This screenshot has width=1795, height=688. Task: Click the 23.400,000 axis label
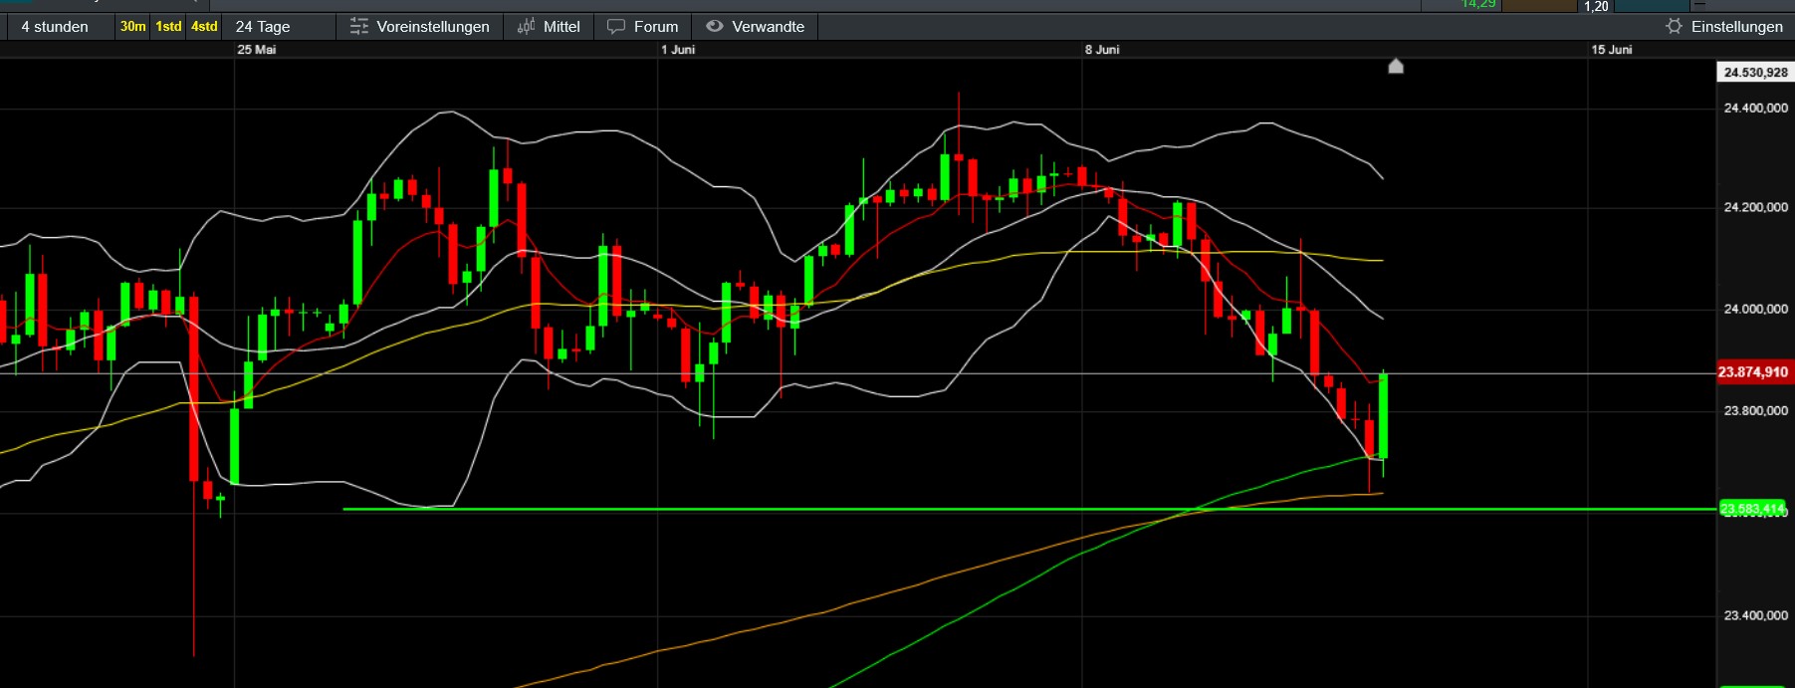[1755, 615]
